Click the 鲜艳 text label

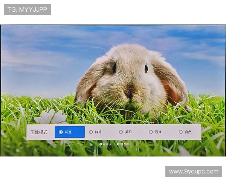click(98, 132)
